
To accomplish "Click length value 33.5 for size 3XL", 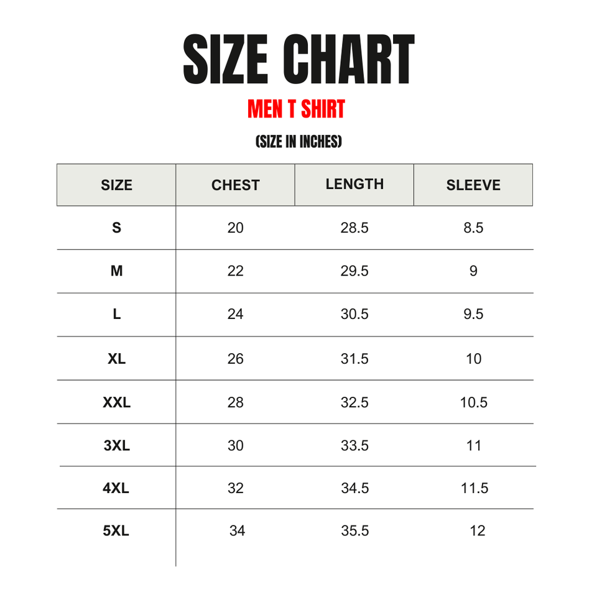I will tap(354, 445).
